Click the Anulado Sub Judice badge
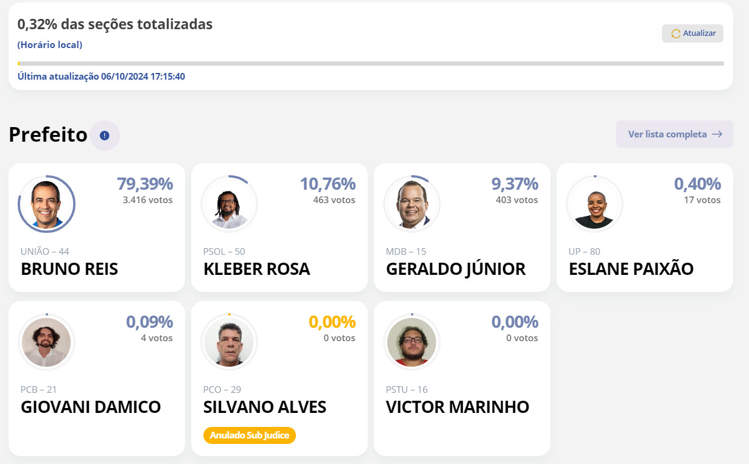This screenshot has height=464, width=749. click(250, 435)
